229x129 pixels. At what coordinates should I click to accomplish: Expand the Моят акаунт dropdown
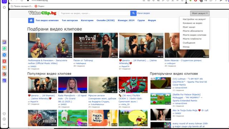(x=200, y=13)
